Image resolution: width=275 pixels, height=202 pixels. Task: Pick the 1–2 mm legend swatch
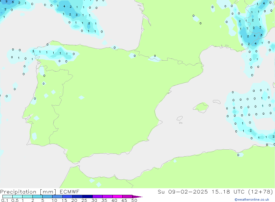(28, 196)
